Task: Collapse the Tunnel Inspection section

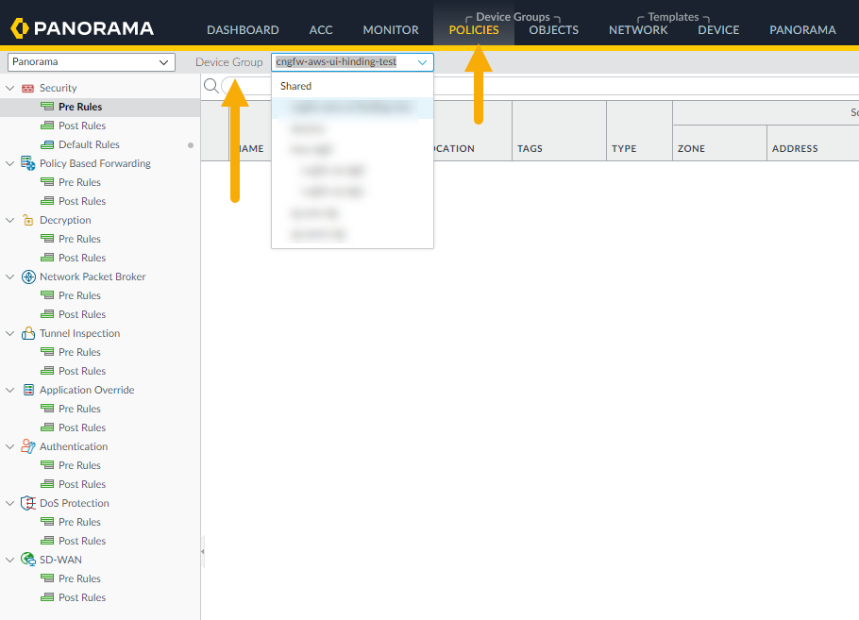Action: (9, 333)
